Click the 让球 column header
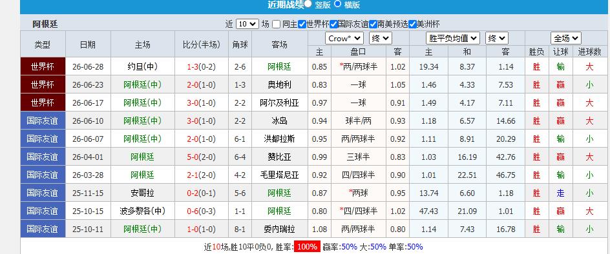Viewport: 610px width, 254px height. 560,52
